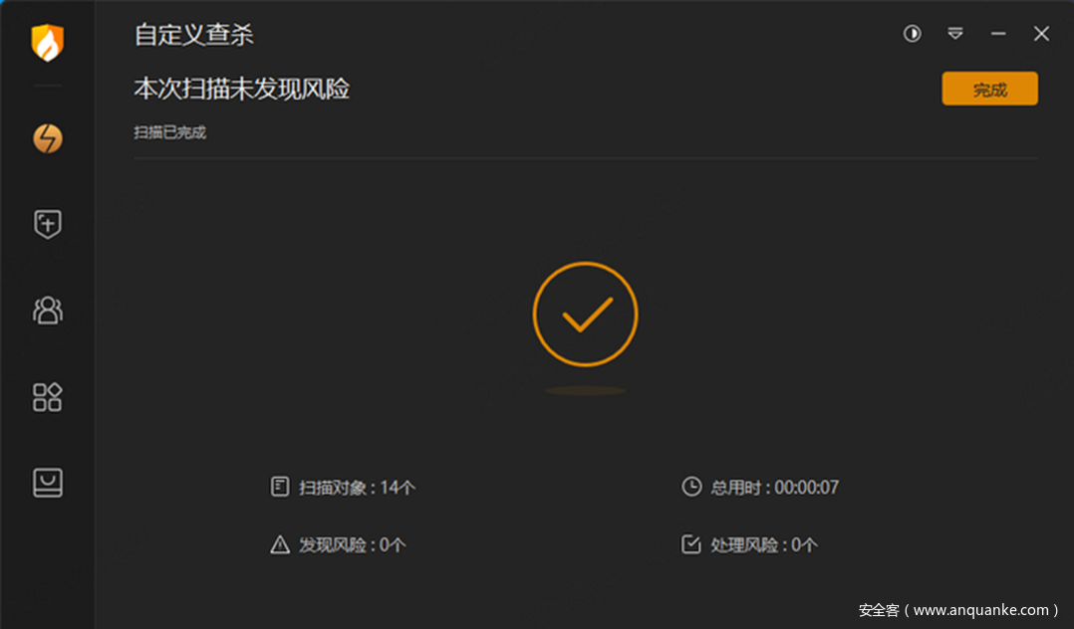The height and width of the screenshot is (629, 1074).
Task: Open access control people icon
Action: (47, 311)
